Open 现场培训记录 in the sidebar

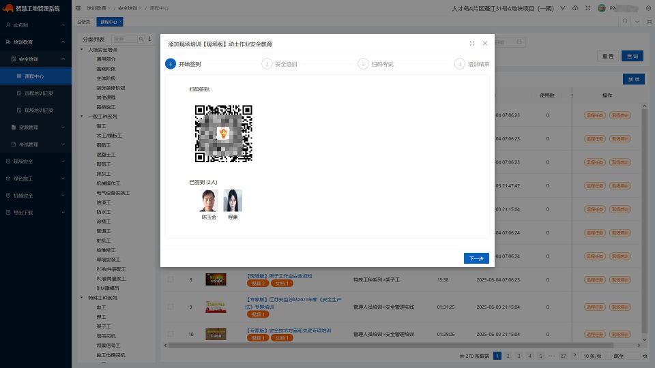(38, 110)
